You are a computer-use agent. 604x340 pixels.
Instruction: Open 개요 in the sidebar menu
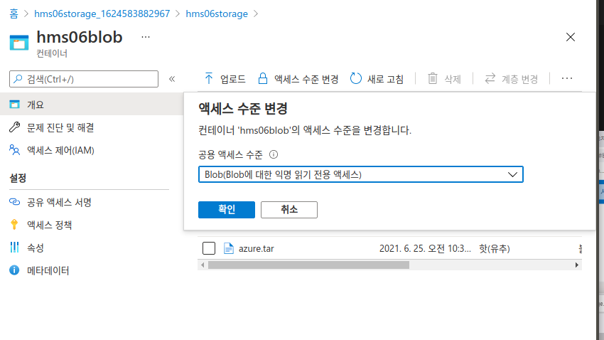[91, 105]
